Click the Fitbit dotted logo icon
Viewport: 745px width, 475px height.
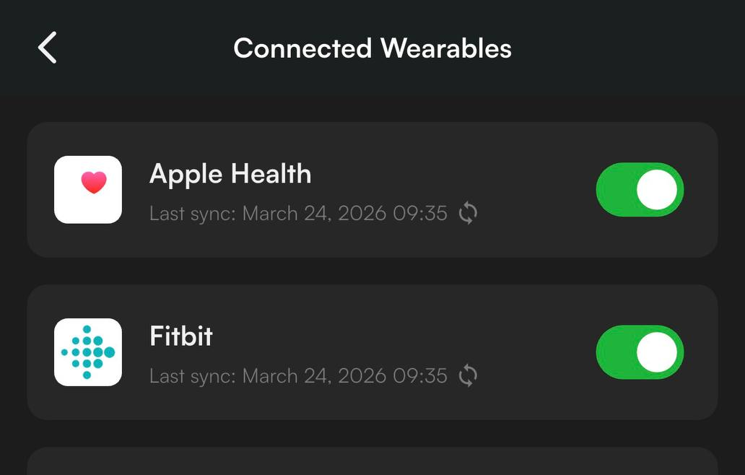pyautogui.click(x=88, y=352)
